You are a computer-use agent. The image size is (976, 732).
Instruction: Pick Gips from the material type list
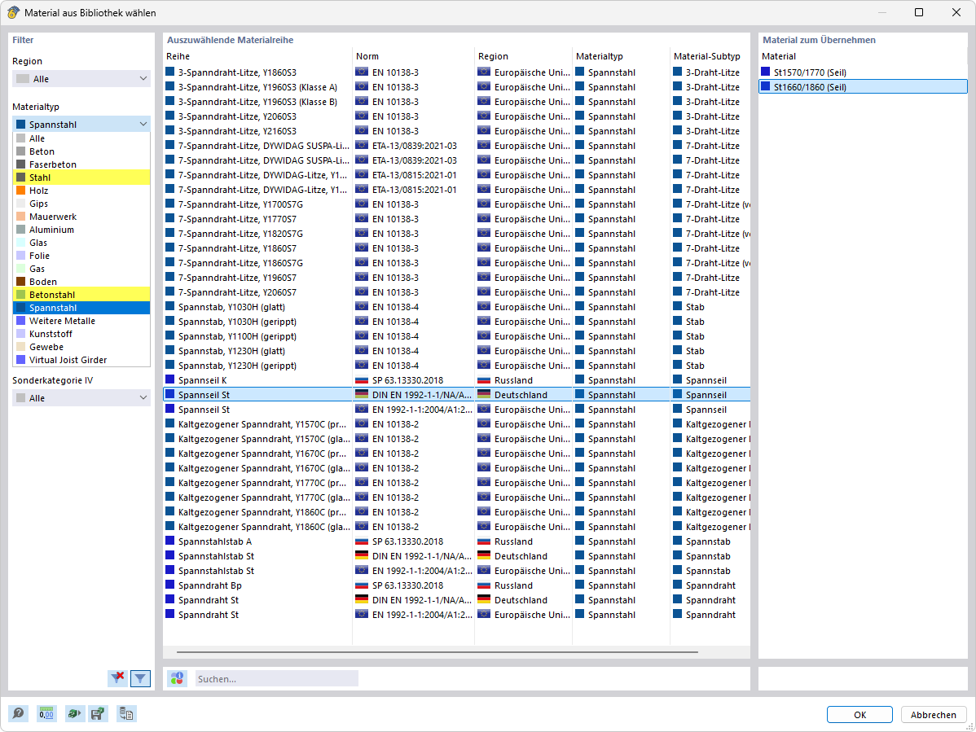tap(81, 204)
